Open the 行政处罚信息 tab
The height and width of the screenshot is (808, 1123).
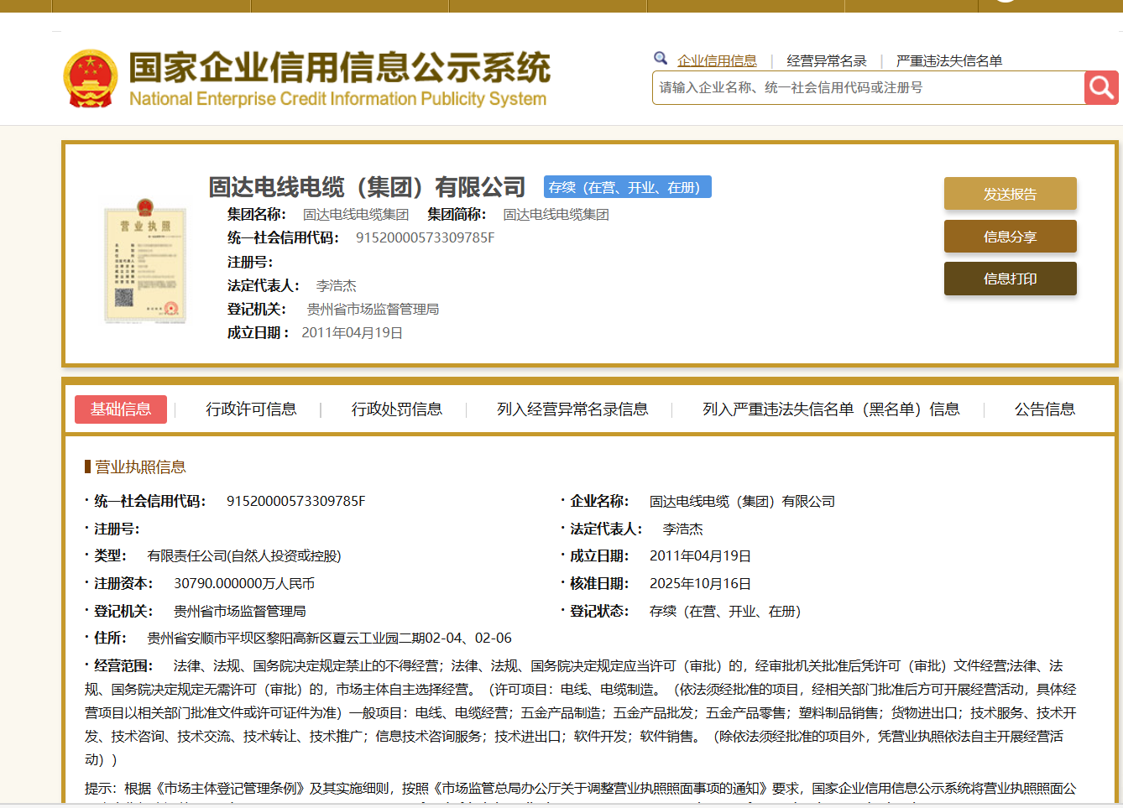396,409
